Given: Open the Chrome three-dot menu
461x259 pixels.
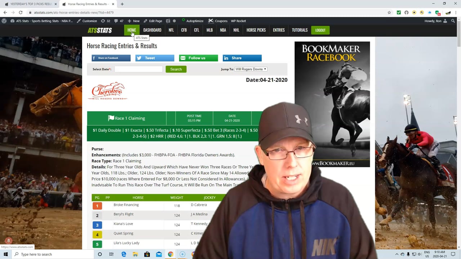Looking at the screenshot, I should click(456, 12).
